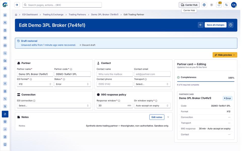Go to Trading Partners breadcrumb
The height and width of the screenshot is (151, 242).
[x=77, y=15]
